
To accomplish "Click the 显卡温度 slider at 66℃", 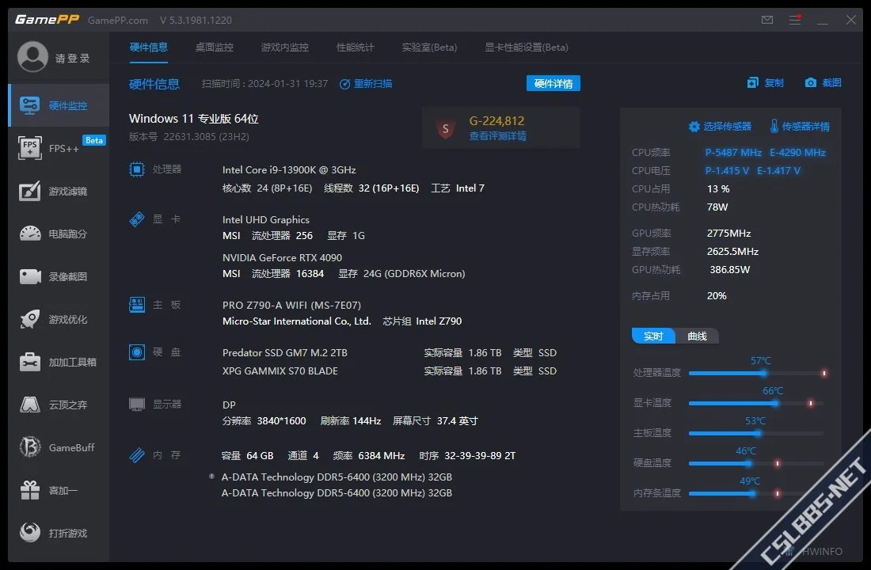I will (x=775, y=403).
